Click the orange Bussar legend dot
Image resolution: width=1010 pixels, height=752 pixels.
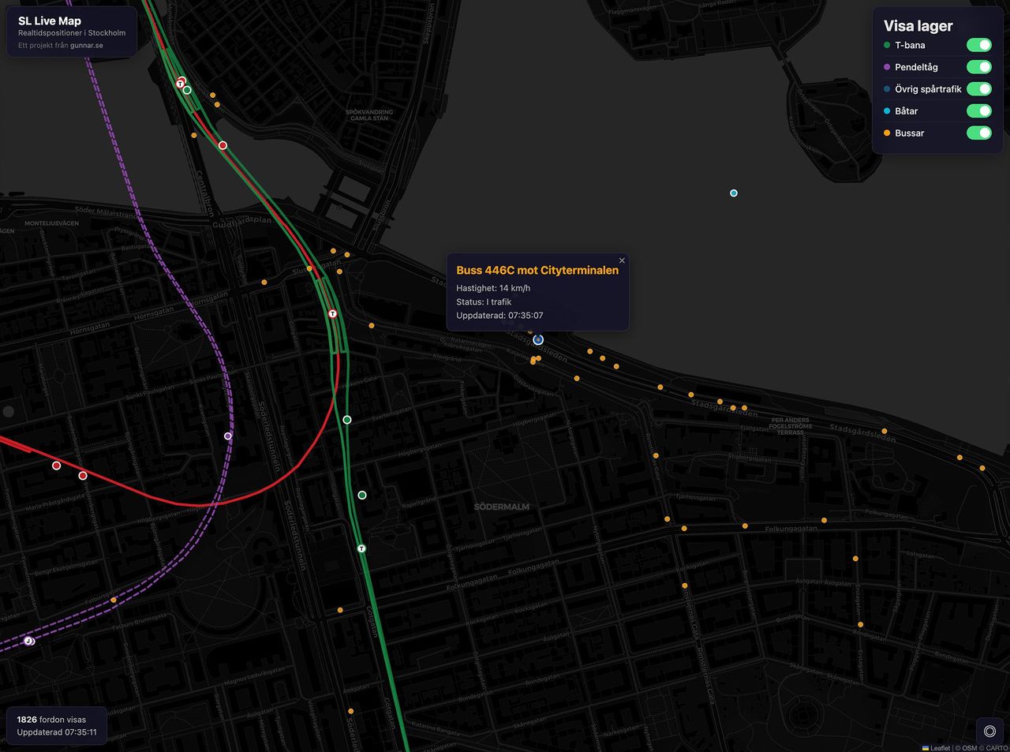pyautogui.click(x=888, y=133)
